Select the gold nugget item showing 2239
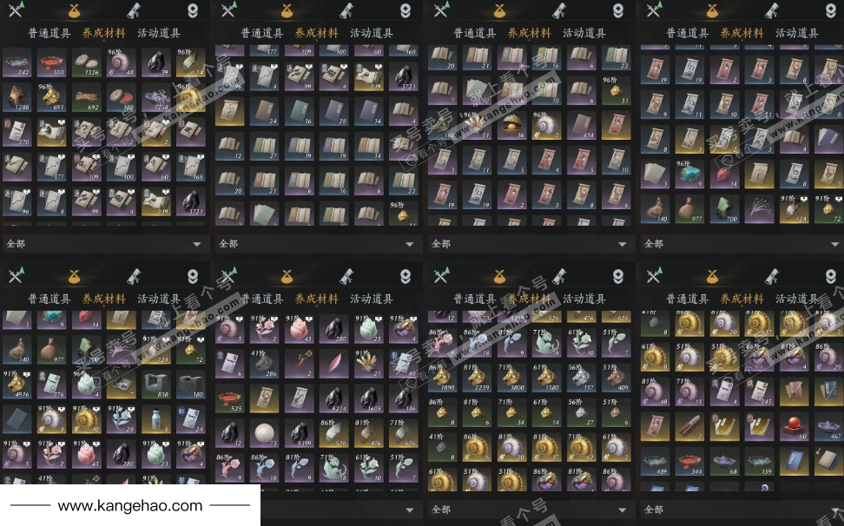844x526 pixels. coord(477,377)
